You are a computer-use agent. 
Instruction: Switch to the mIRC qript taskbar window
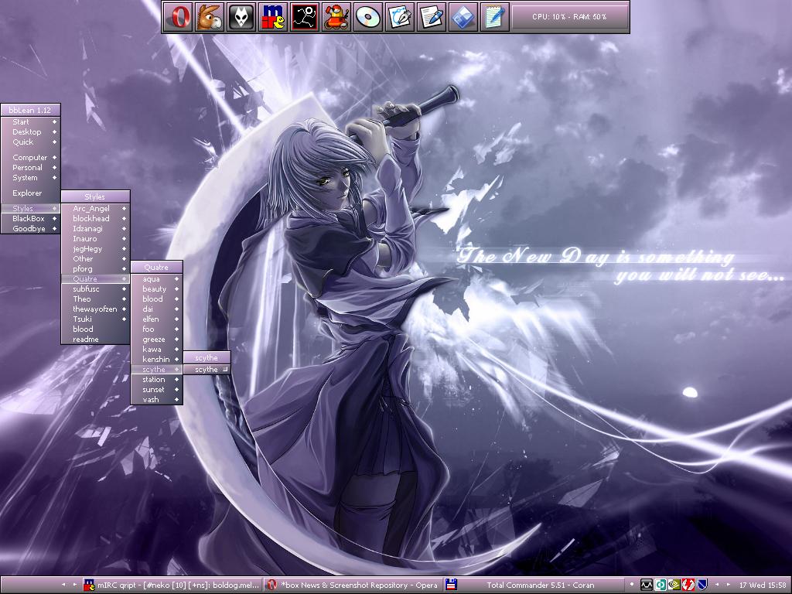172,585
